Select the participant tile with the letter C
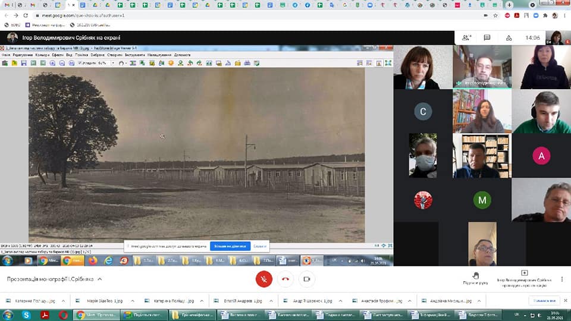The image size is (571, 321). 423,112
